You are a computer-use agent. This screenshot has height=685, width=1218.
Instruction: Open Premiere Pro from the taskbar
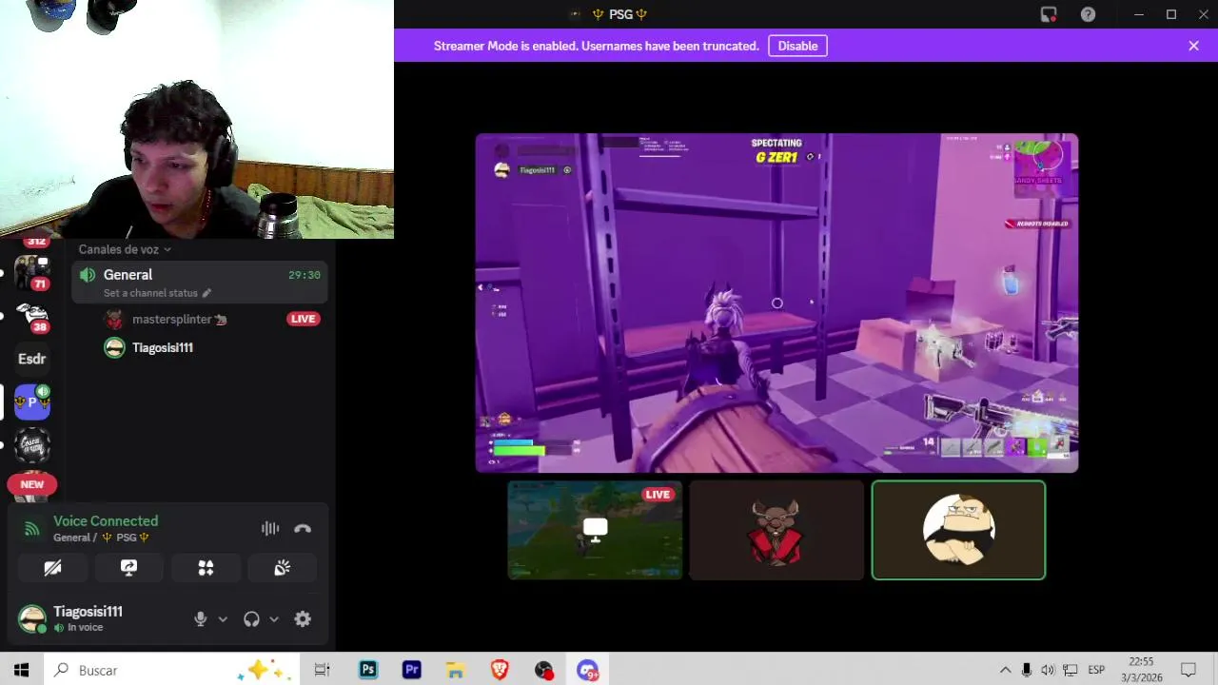coord(411,670)
